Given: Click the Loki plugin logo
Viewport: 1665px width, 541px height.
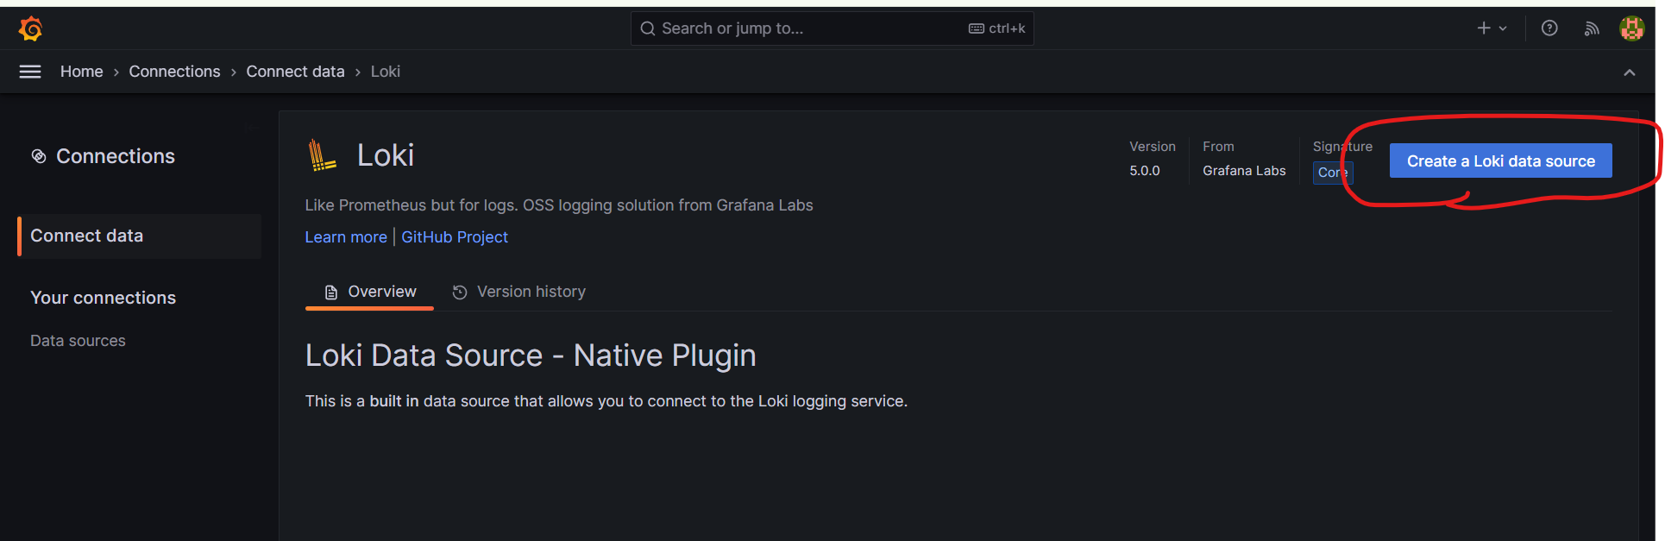Looking at the screenshot, I should pyautogui.click(x=322, y=155).
